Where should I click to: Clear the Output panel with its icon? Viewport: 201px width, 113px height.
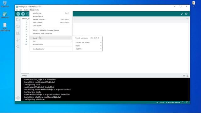(x=184, y=76)
